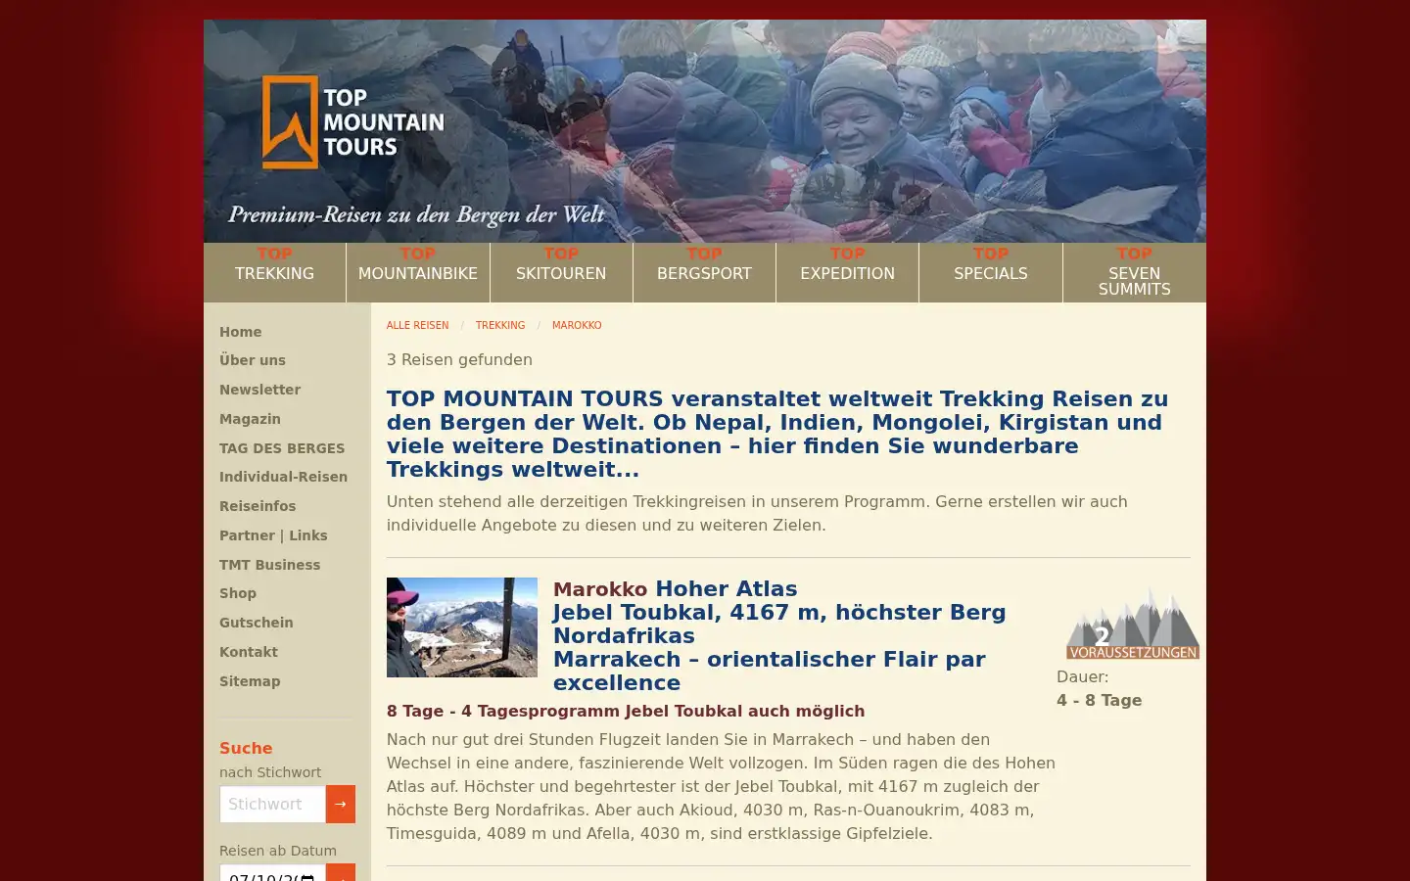Open the Sitemap sidebar link
The width and height of the screenshot is (1410, 881).
point(250,681)
